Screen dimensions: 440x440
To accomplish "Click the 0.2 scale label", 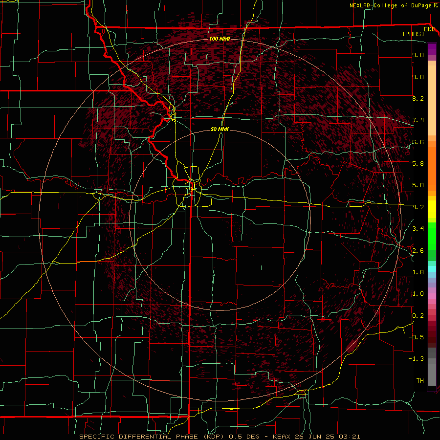I will (418, 316).
